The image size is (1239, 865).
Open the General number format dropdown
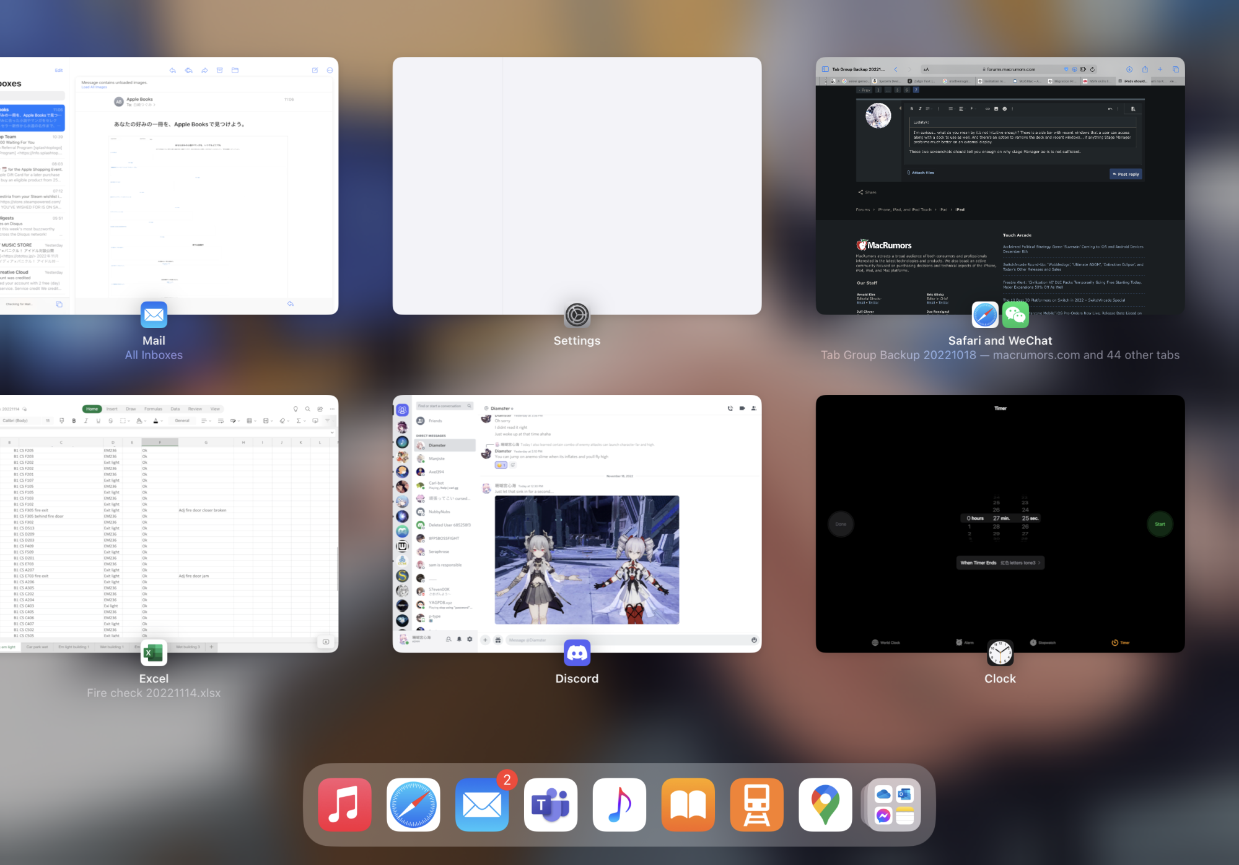(x=182, y=420)
